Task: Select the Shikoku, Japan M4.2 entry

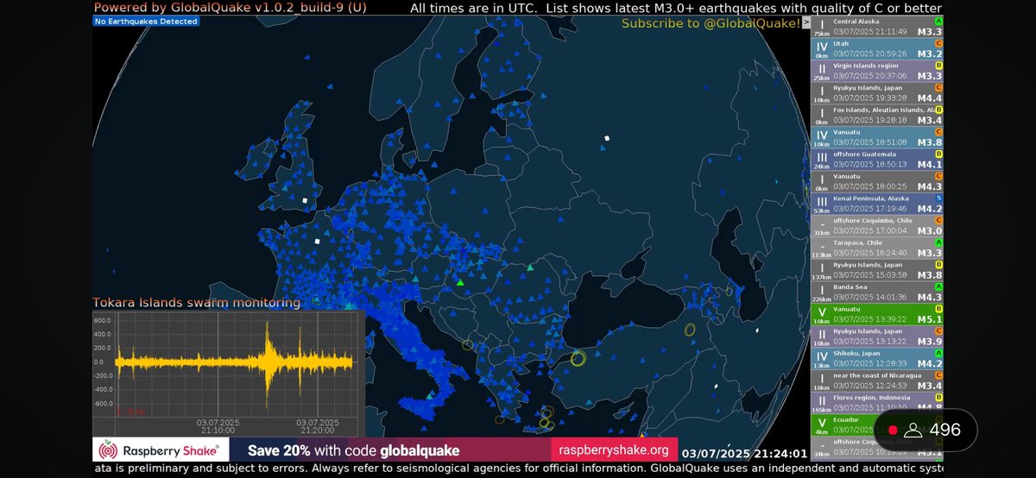Action: pos(877,359)
